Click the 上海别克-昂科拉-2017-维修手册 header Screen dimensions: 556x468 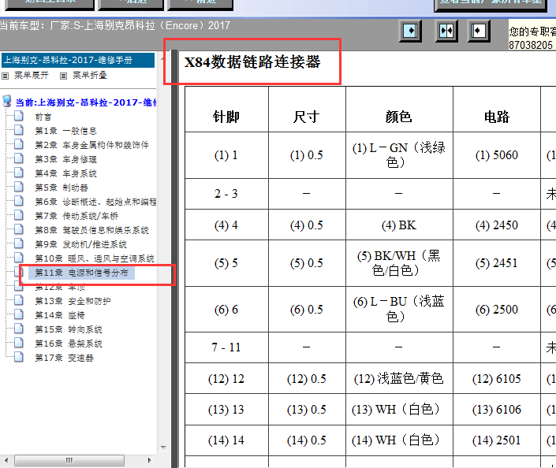click(x=78, y=60)
